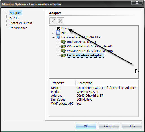The height and width of the screenshot is (132, 145).
Task: Open the 802.11 options page
Action: point(14,18)
